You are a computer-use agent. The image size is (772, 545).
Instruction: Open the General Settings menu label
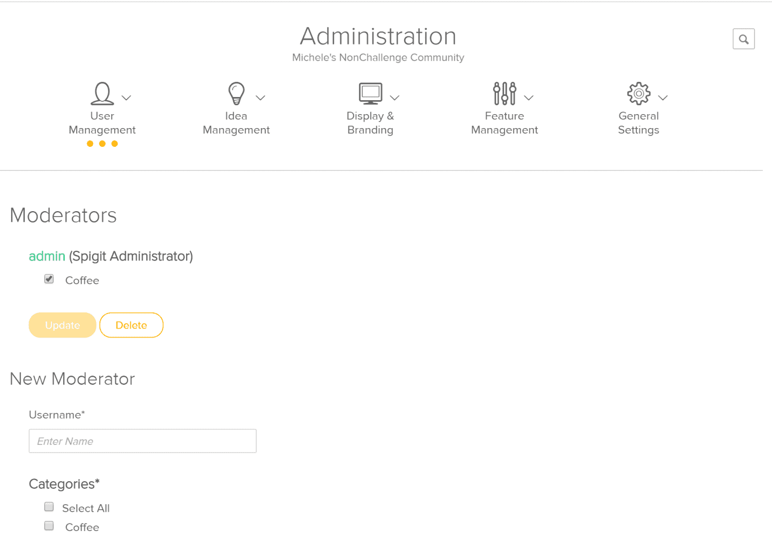[x=639, y=123]
